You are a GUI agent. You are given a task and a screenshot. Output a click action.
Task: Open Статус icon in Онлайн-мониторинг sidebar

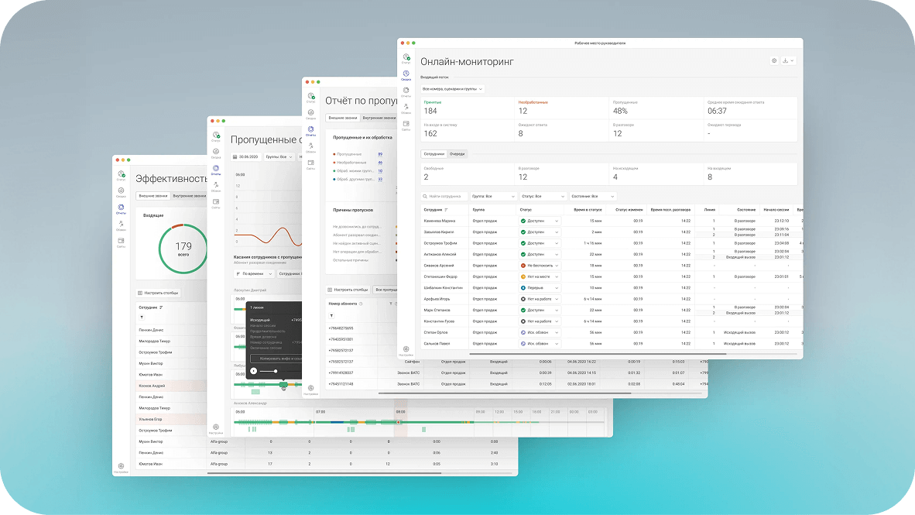pos(406,57)
